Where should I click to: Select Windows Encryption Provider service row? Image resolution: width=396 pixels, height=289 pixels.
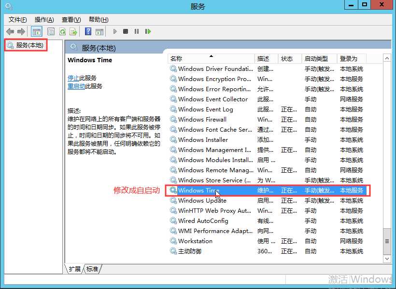click(267, 79)
